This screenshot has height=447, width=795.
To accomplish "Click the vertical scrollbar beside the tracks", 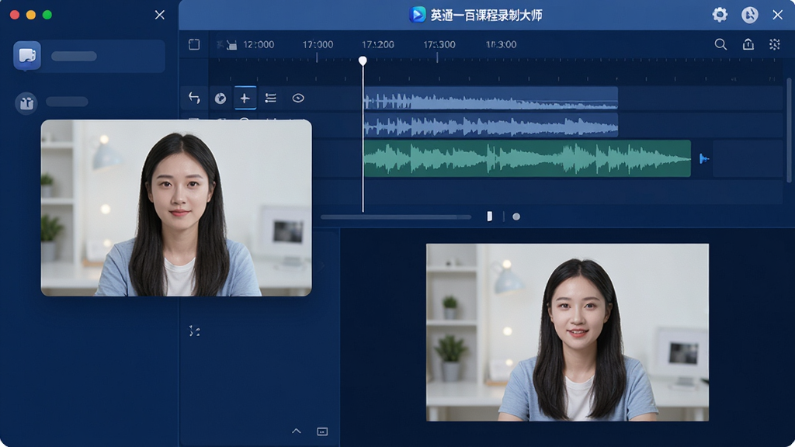I will coord(789,130).
